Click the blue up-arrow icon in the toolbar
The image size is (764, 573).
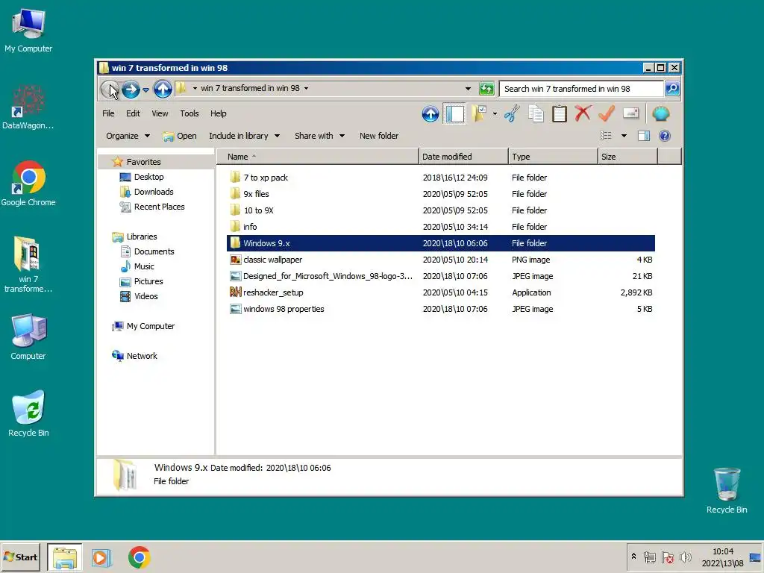tap(430, 114)
